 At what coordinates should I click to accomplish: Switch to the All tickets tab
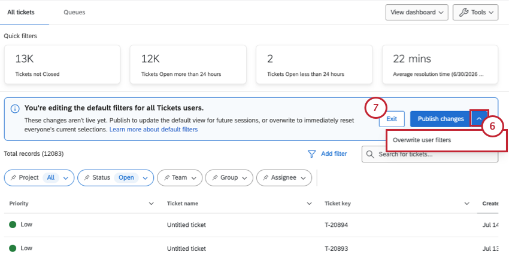tap(21, 13)
